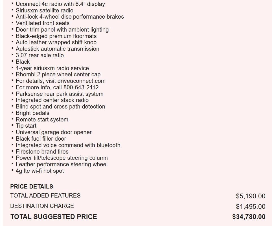The width and height of the screenshot is (272, 226).
Task: Click the DESTINATION CHARGE label
Action: (42, 206)
